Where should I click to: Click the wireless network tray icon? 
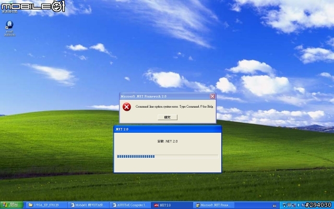click(284, 205)
